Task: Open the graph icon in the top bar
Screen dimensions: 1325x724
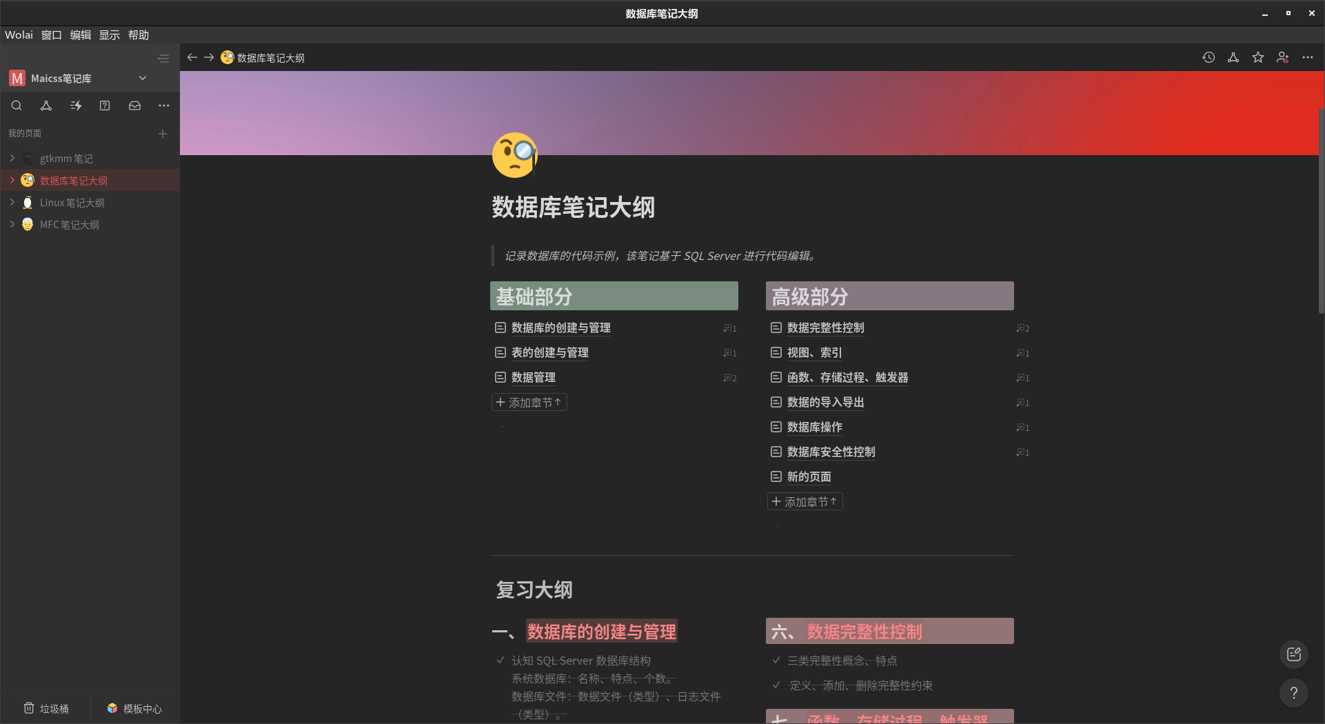Action: 1233,57
